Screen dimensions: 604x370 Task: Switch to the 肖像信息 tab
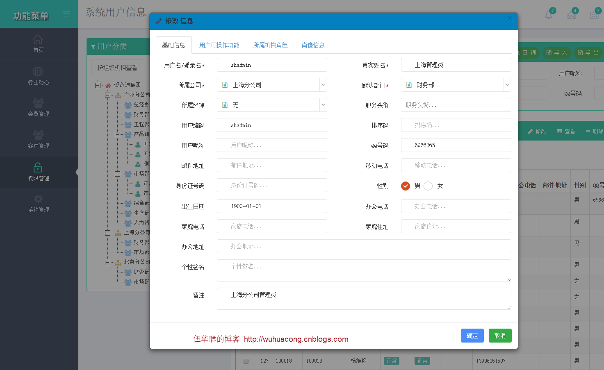(x=312, y=45)
